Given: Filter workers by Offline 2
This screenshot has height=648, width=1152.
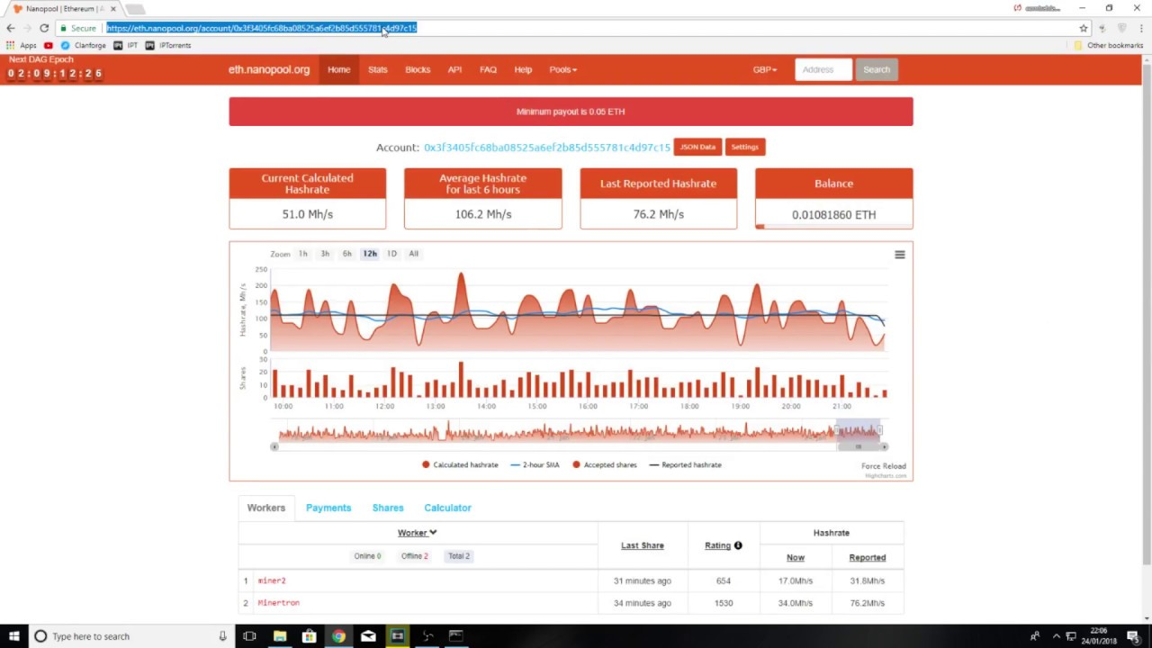Looking at the screenshot, I should tap(414, 556).
